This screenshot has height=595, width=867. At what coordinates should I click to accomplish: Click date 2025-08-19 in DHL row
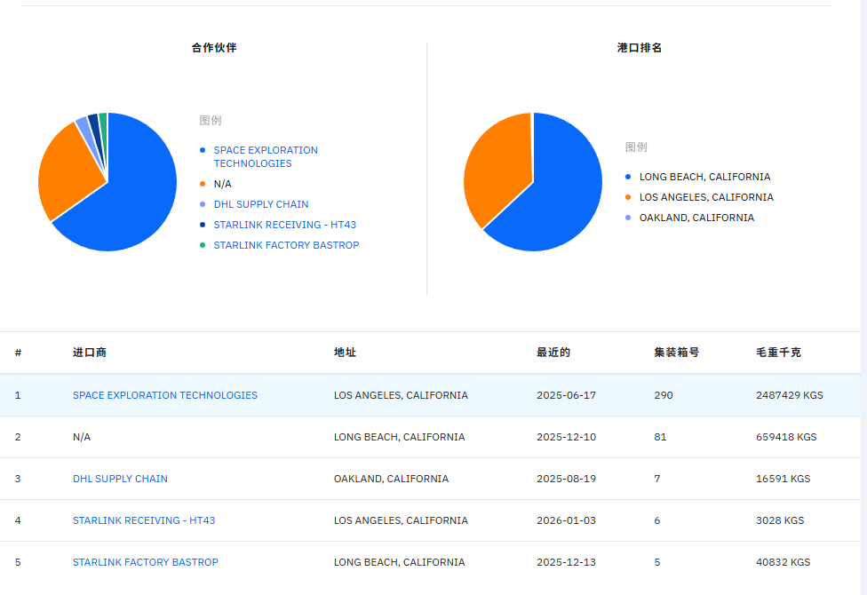coord(566,479)
